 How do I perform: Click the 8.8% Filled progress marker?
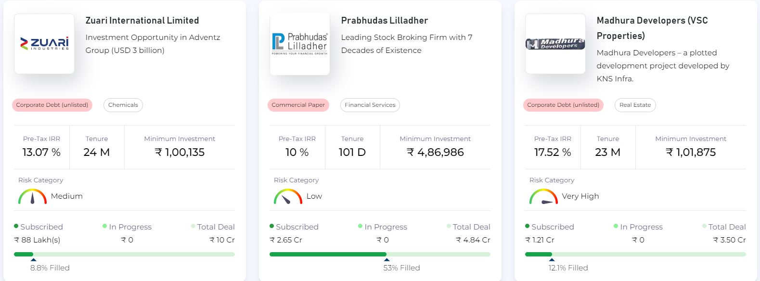[x=33, y=259]
